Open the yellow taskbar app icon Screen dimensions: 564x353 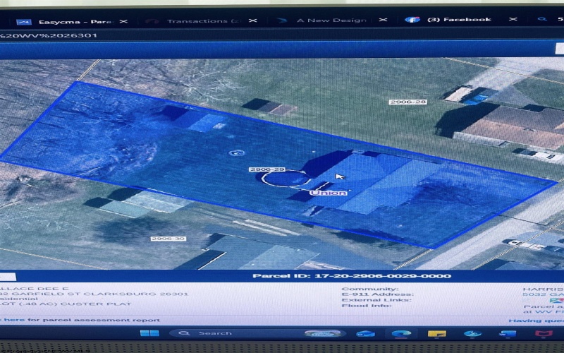point(437,333)
